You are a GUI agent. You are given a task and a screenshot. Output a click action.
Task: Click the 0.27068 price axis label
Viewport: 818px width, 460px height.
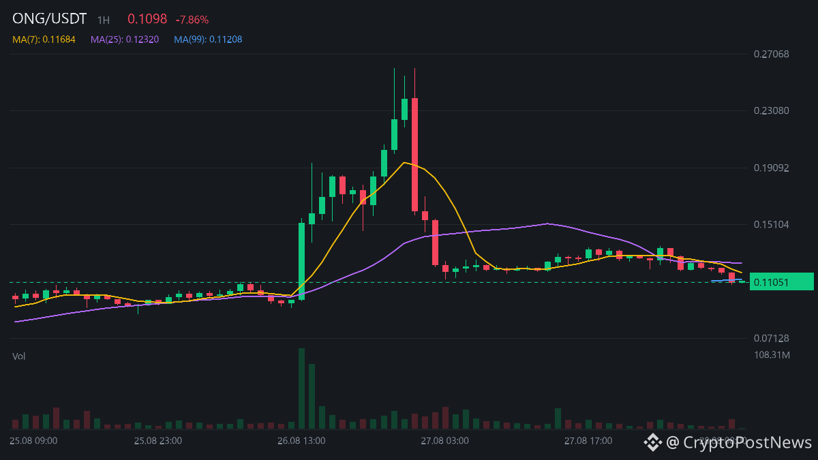pyautogui.click(x=771, y=54)
